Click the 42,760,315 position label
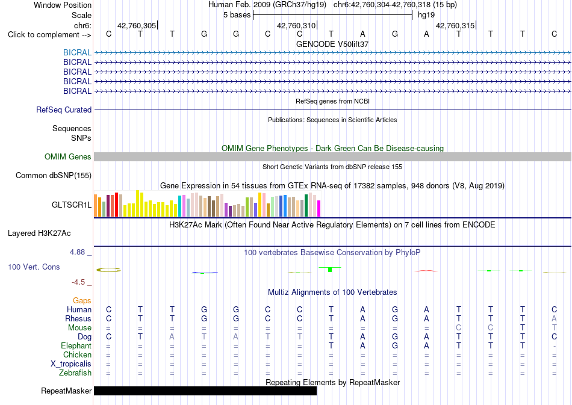This screenshot has width=572, height=405. (455, 25)
